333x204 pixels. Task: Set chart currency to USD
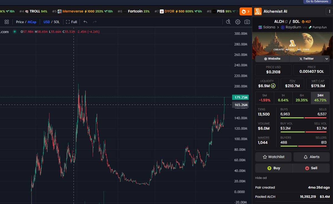[x=47, y=22]
